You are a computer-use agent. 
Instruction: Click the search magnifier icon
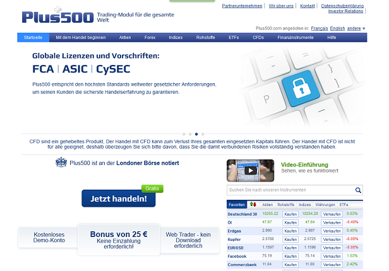click(358, 190)
